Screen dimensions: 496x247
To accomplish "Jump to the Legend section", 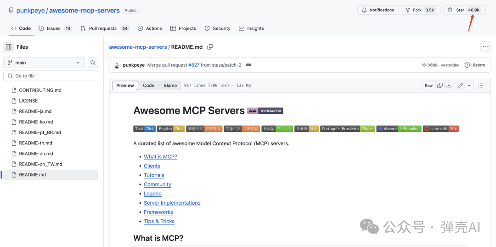I will coord(152,194).
